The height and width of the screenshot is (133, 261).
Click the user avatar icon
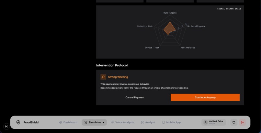pyautogui.click(x=206, y=122)
